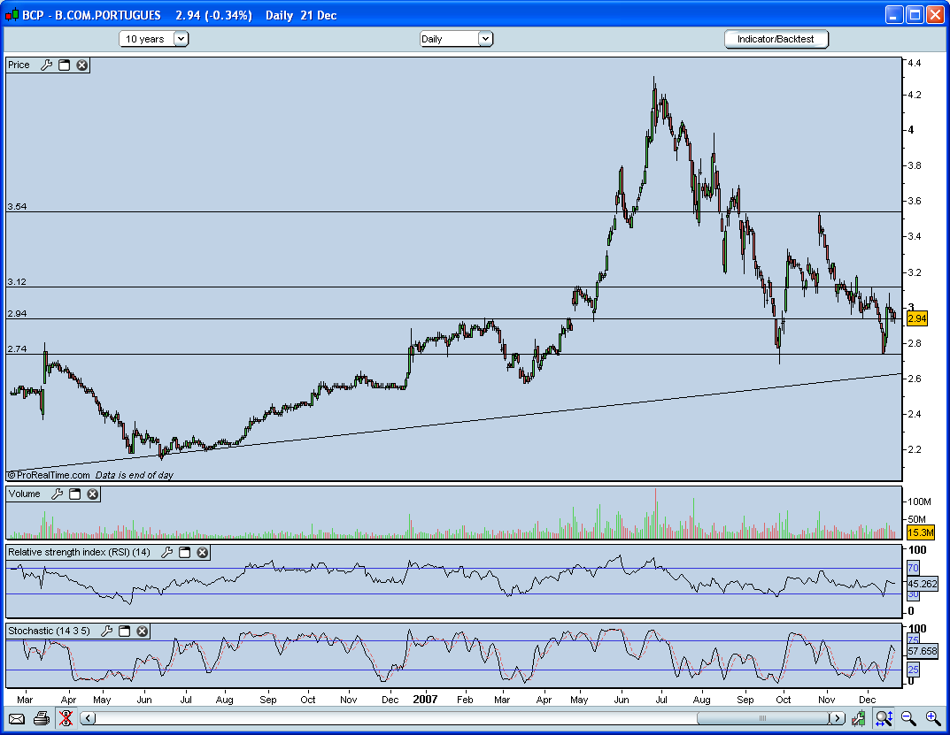Image resolution: width=950 pixels, height=735 pixels.
Task: Maximize the Volume panel
Action: click(x=74, y=494)
